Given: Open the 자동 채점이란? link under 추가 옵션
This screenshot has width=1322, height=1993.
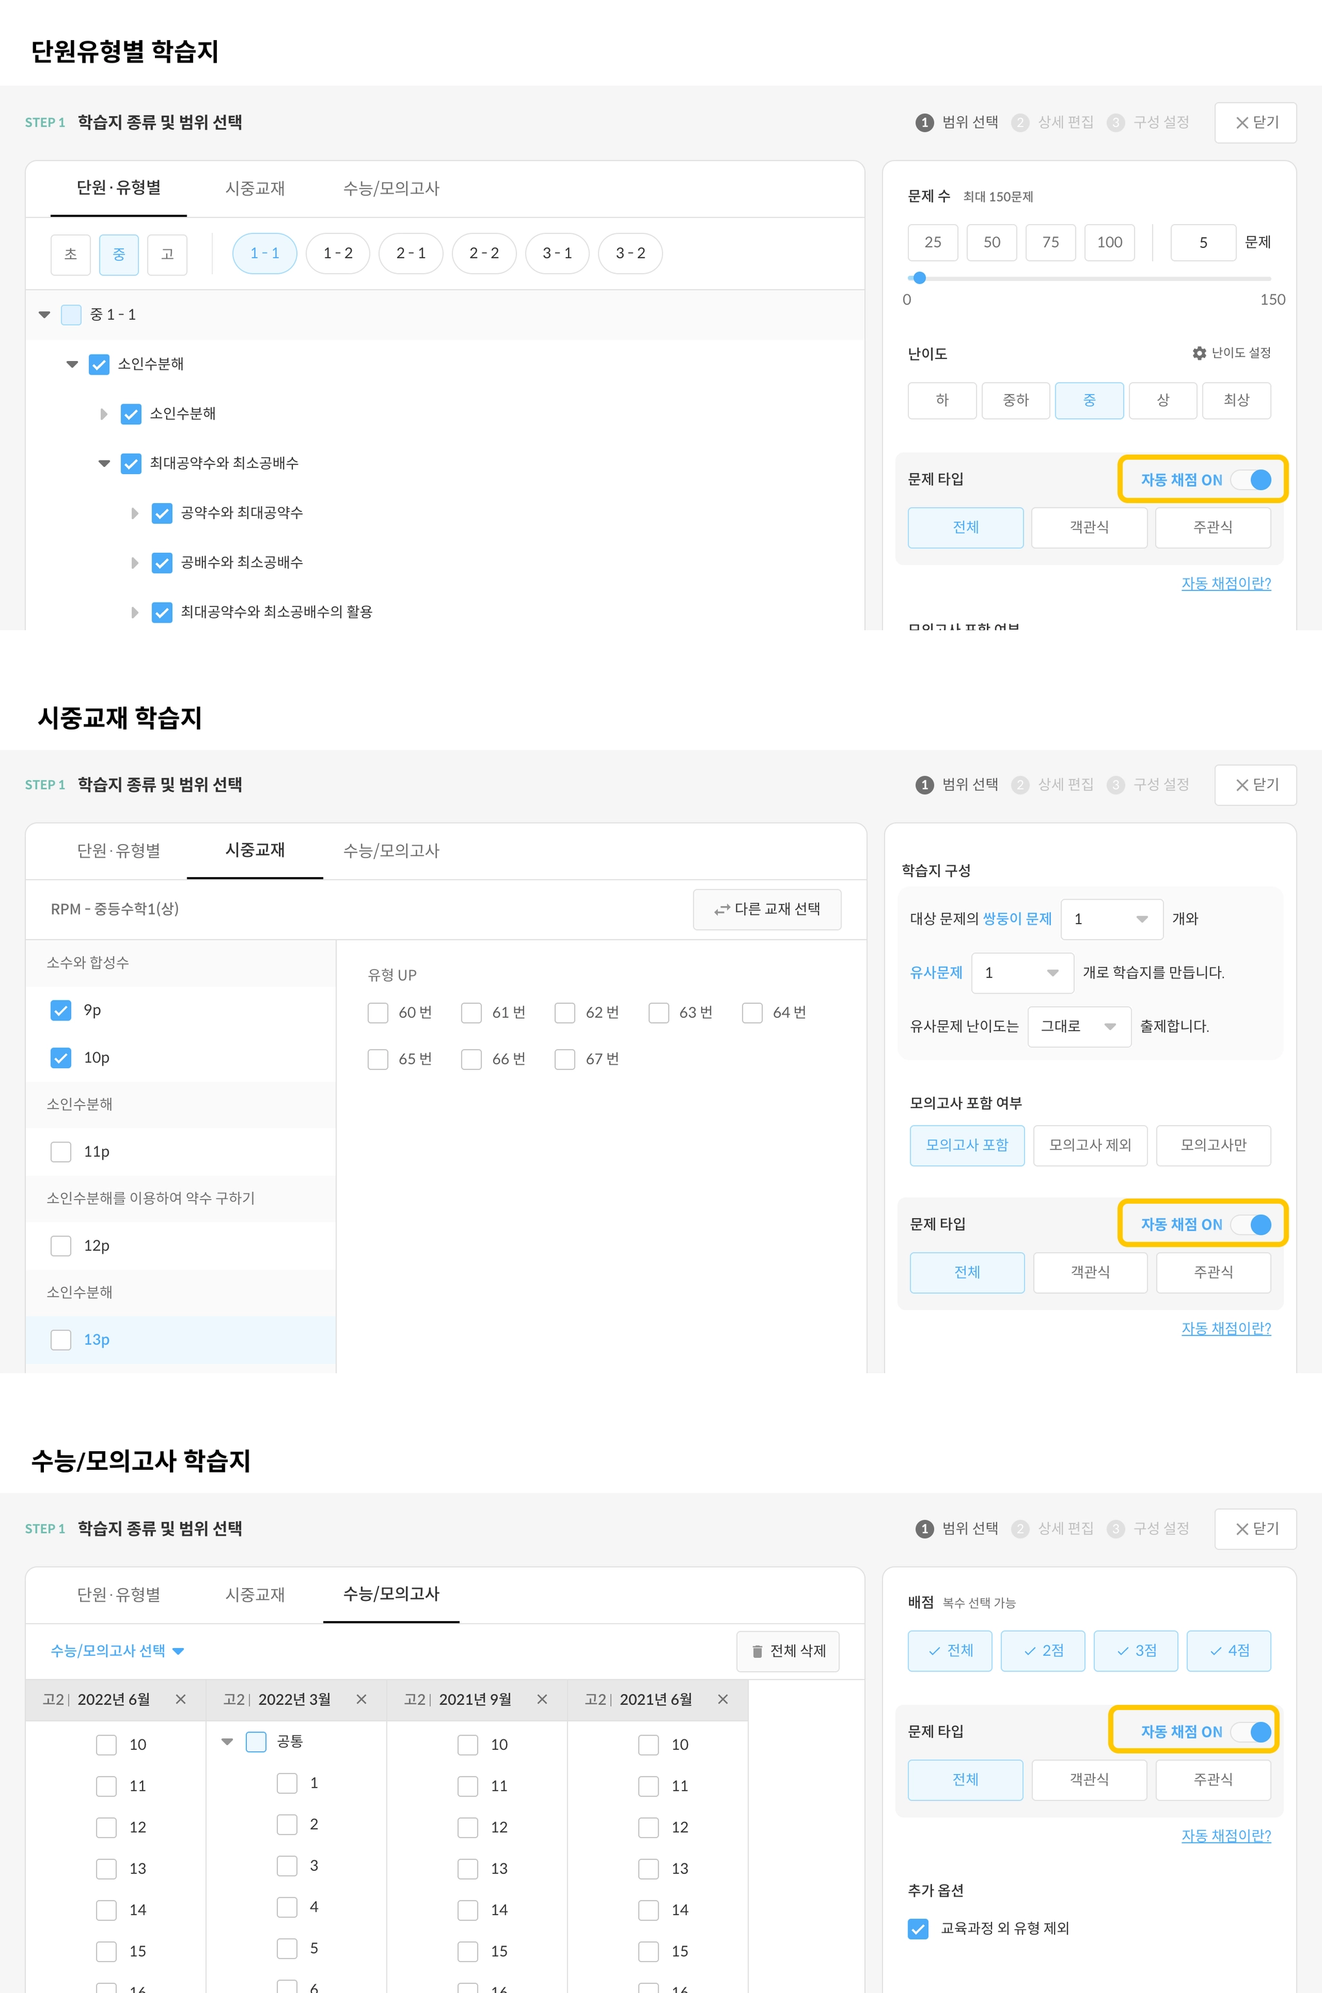Looking at the screenshot, I should (1225, 1835).
